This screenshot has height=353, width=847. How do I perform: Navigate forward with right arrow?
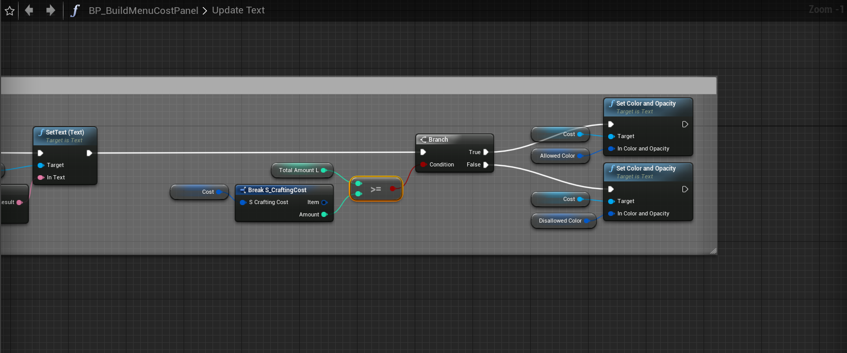pyautogui.click(x=50, y=10)
